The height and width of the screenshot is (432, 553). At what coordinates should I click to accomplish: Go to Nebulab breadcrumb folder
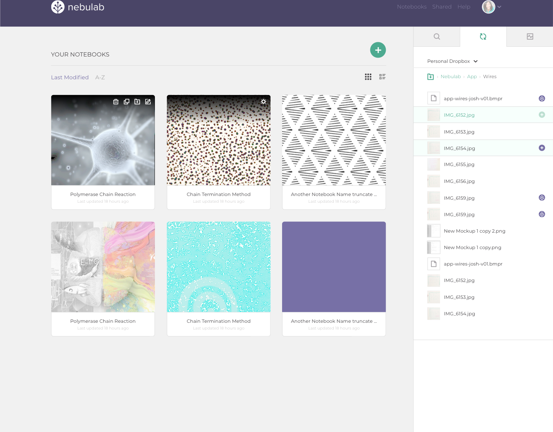[450, 77]
